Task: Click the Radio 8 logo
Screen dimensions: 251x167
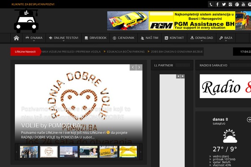Action: [x=225, y=86]
